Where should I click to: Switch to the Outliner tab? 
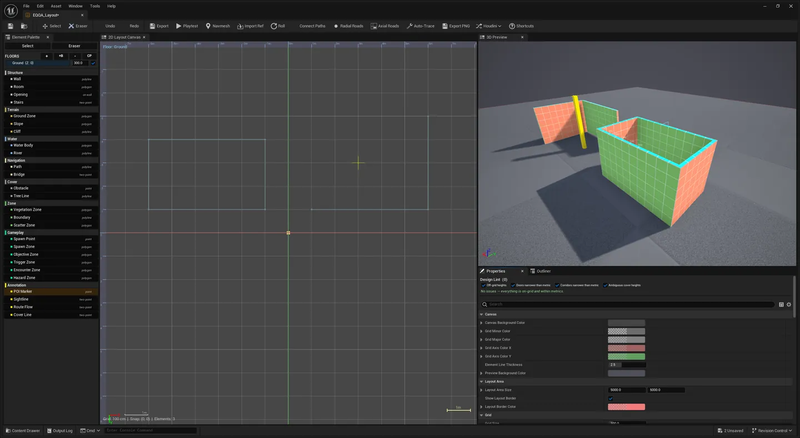[x=541, y=271]
